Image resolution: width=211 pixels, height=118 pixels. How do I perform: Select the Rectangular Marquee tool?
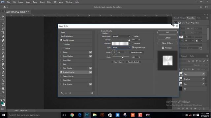(x=3, y=20)
